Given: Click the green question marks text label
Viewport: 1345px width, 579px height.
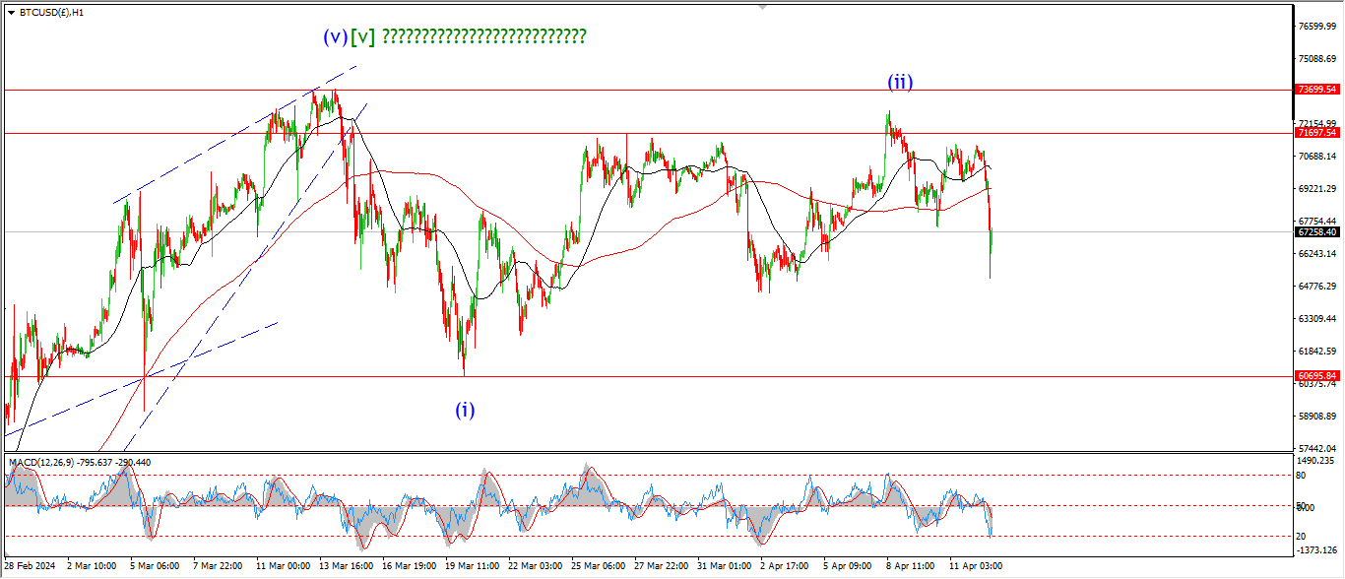Looking at the screenshot, I should pyautogui.click(x=483, y=37).
